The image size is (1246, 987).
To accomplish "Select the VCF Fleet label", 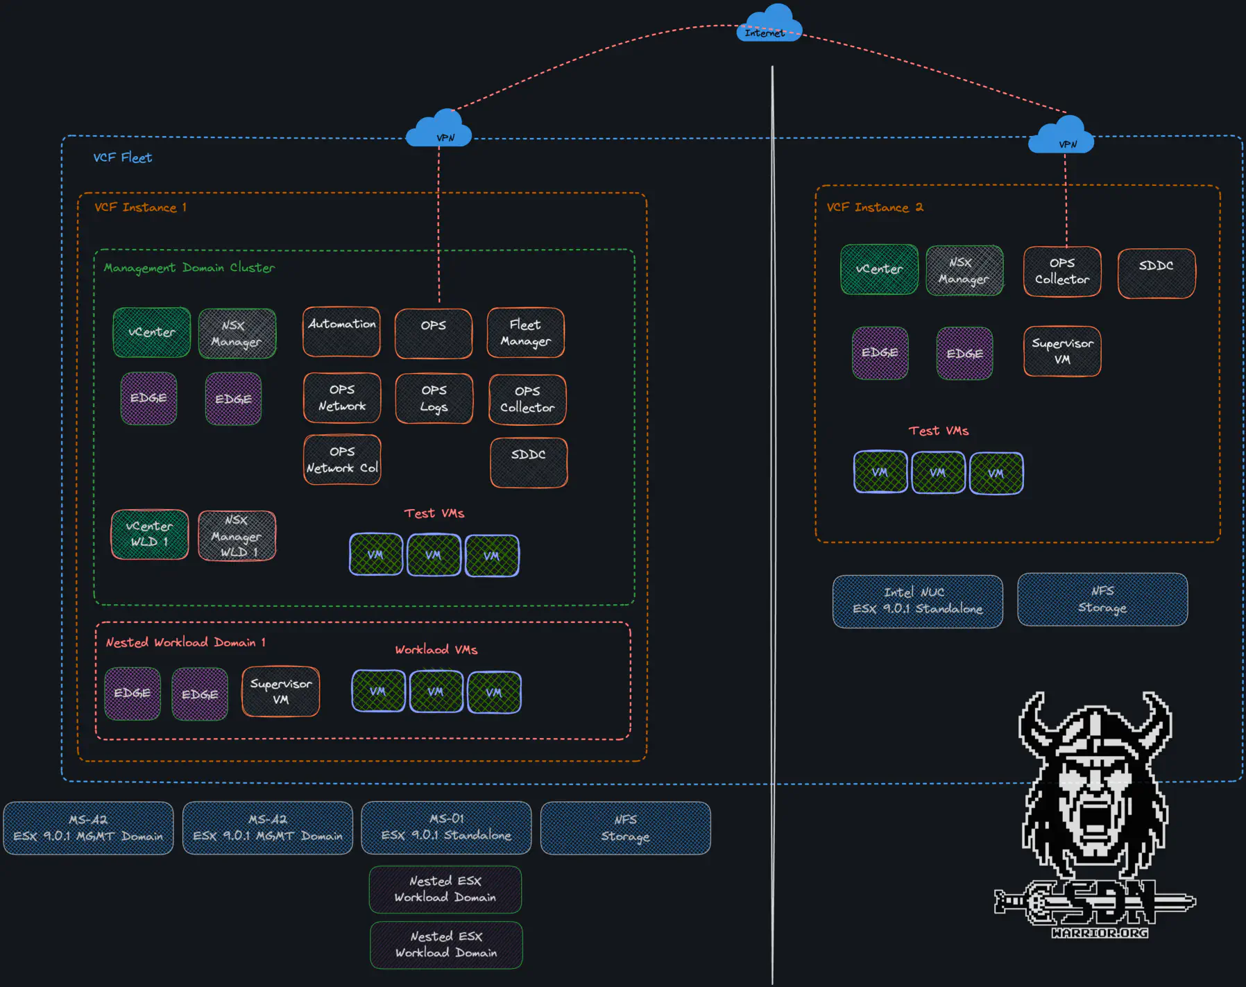I will (x=122, y=157).
